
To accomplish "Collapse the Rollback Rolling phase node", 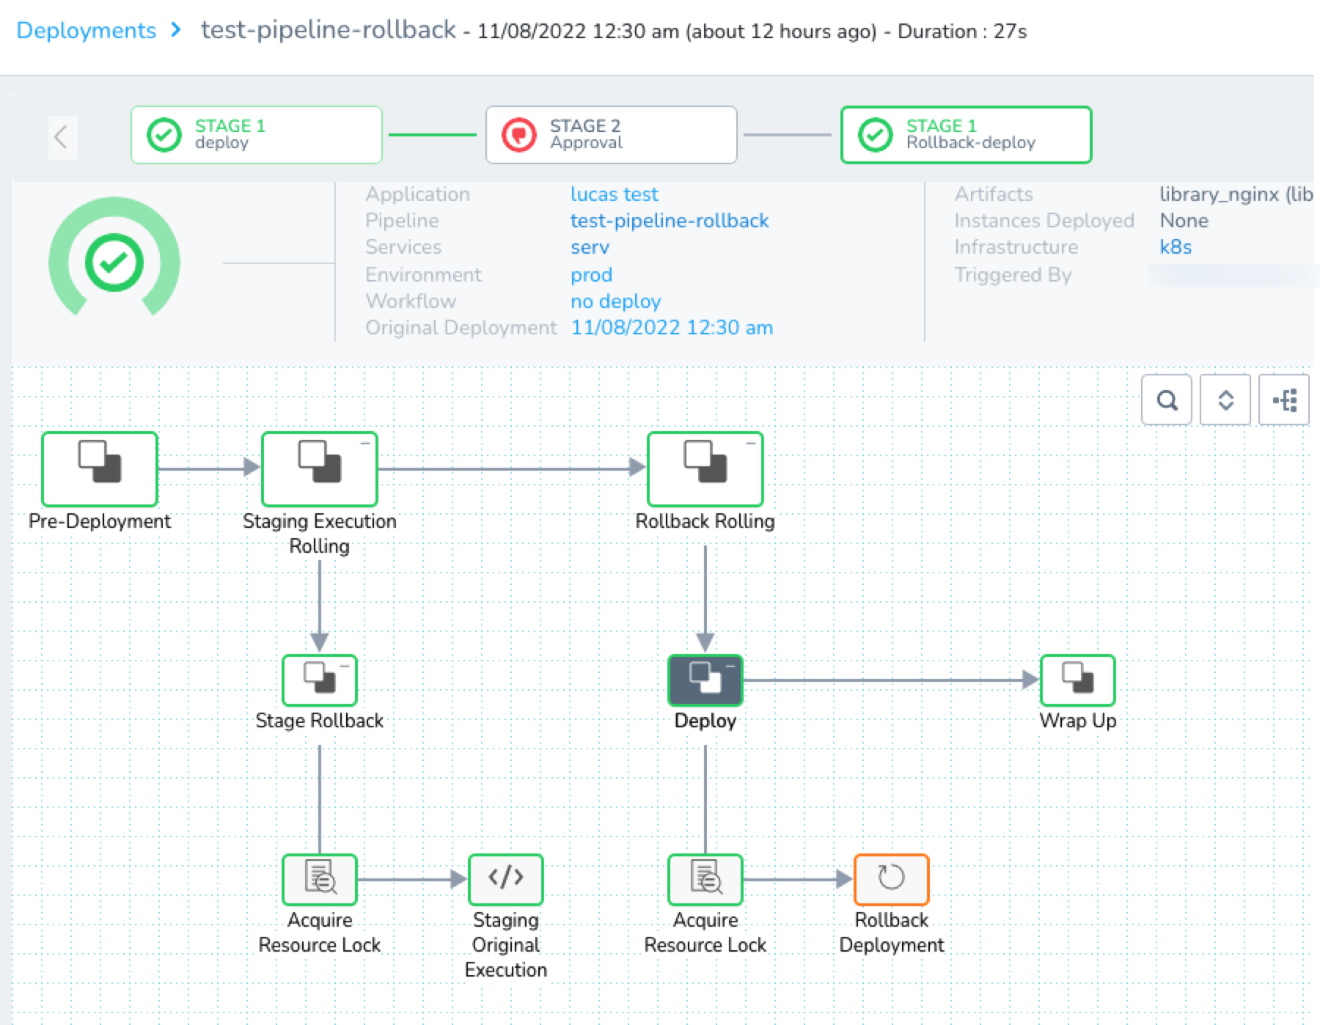I will click(x=750, y=444).
